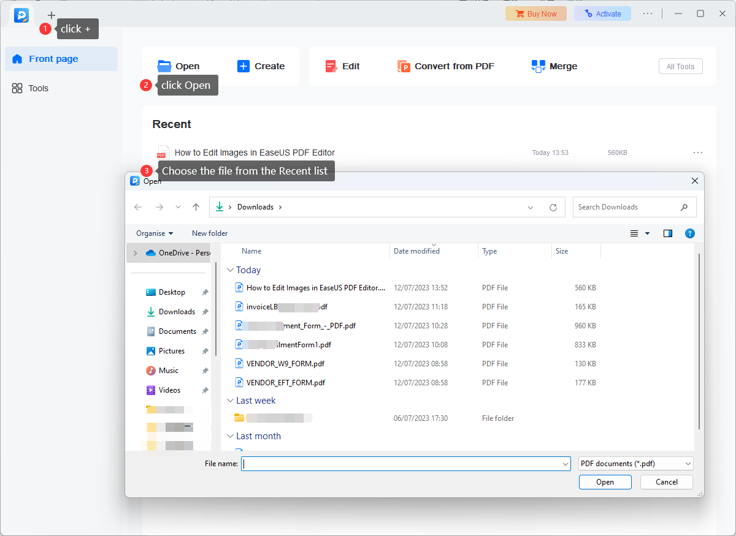Expand the File name dropdown arrow
The width and height of the screenshot is (736, 536).
pyautogui.click(x=565, y=464)
